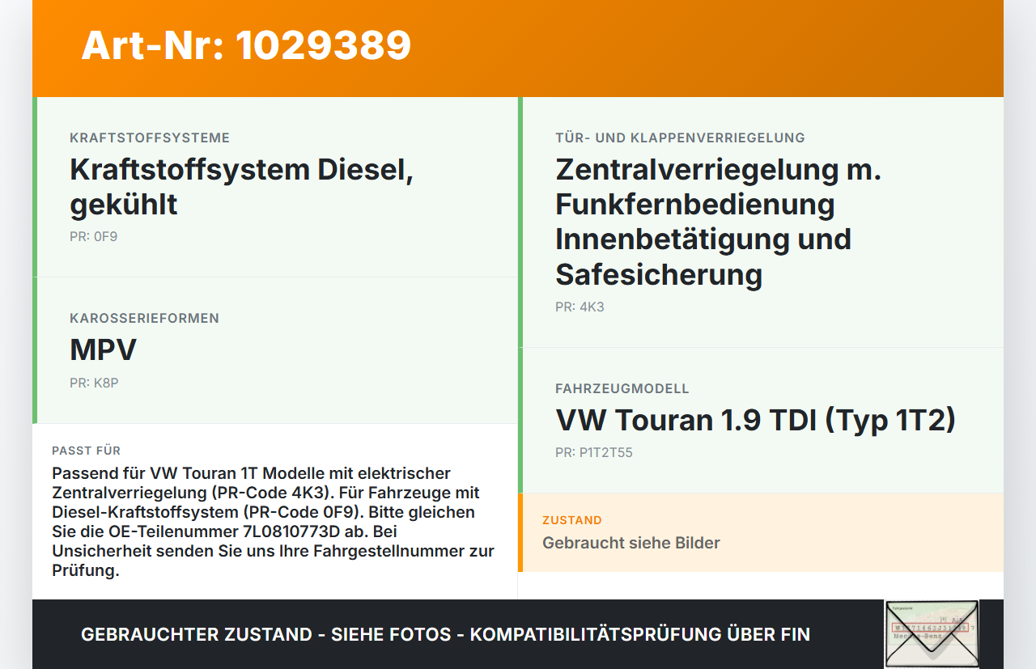
Task: Select the Kraftstoffsystem Diesel, gekühlt card
Action: click(275, 186)
